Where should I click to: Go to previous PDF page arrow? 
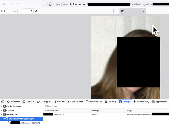coord(15,11)
